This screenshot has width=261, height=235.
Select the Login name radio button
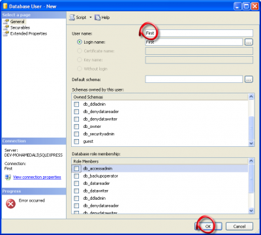click(x=80, y=42)
